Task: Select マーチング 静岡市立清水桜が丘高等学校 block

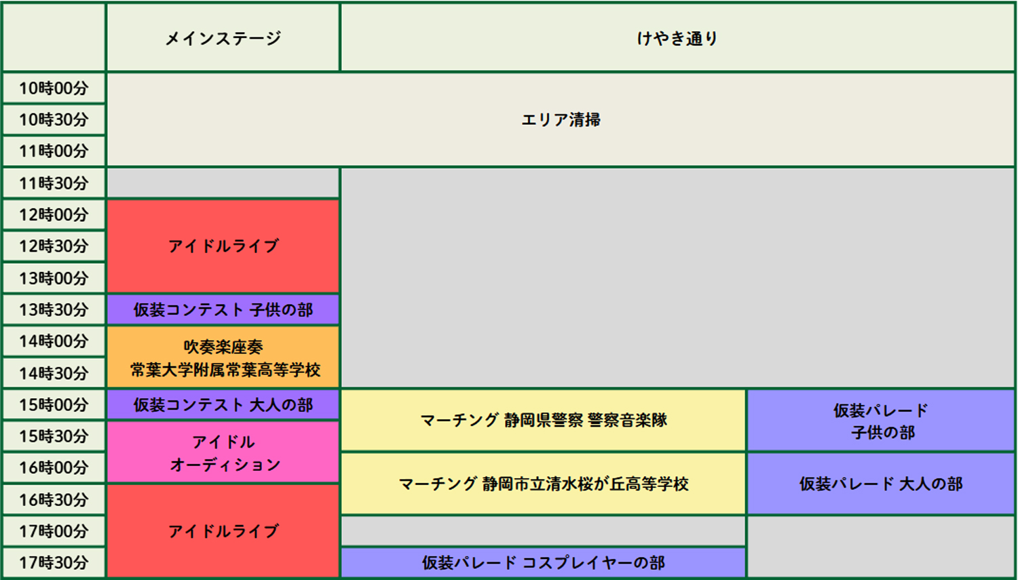Action: (544, 484)
